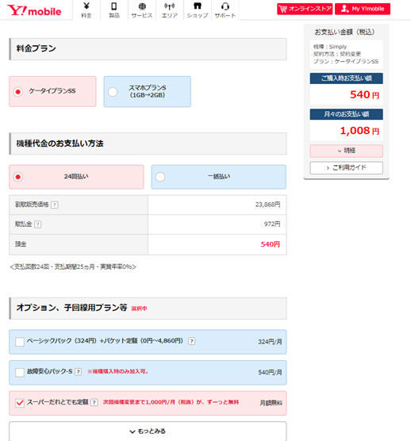Open the ご利用ガイド link
This screenshot has width=411, height=441.
[346, 168]
